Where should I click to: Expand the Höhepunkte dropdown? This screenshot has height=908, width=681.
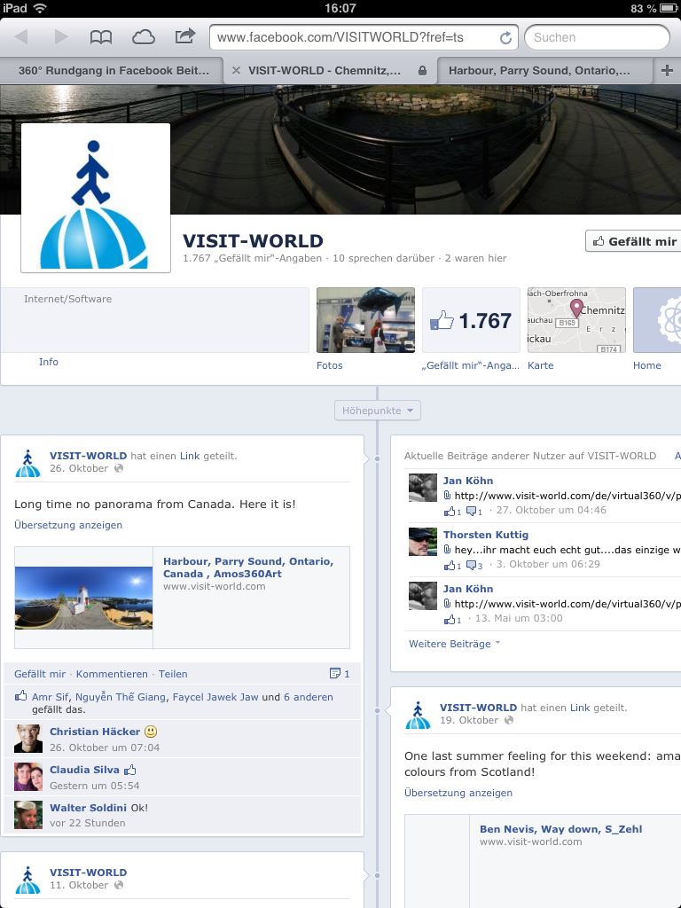pyautogui.click(x=377, y=411)
